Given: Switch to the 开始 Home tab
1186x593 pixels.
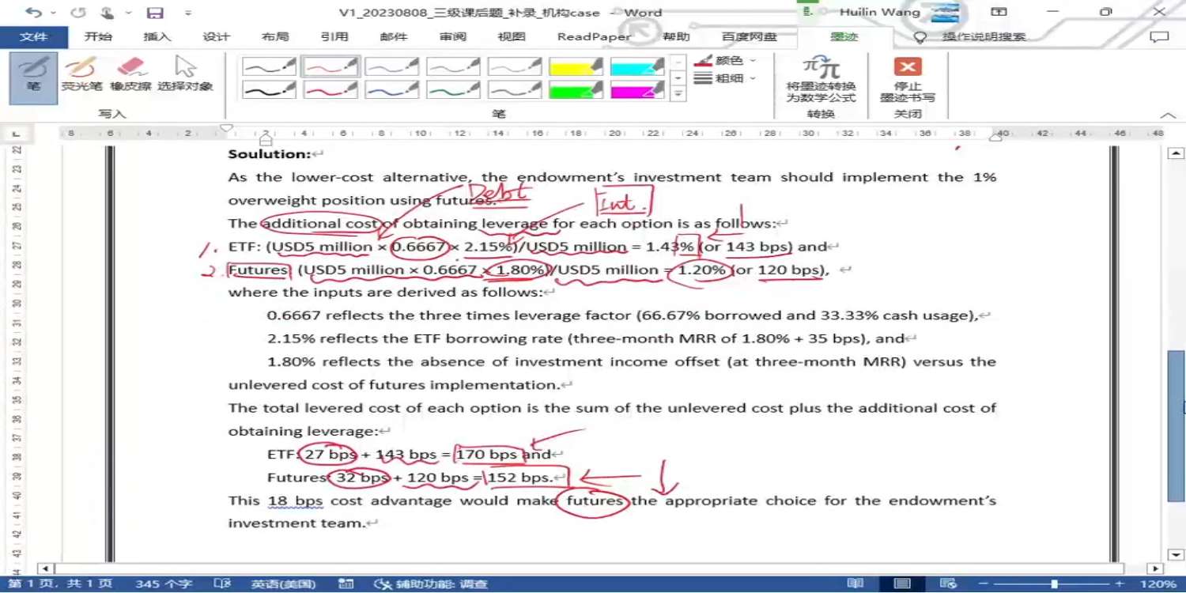Looking at the screenshot, I should click(98, 37).
